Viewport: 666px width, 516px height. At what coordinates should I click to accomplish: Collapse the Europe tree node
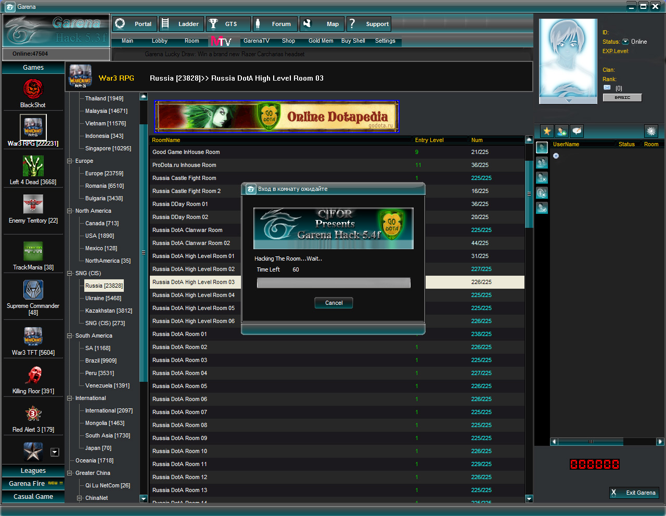coord(70,161)
